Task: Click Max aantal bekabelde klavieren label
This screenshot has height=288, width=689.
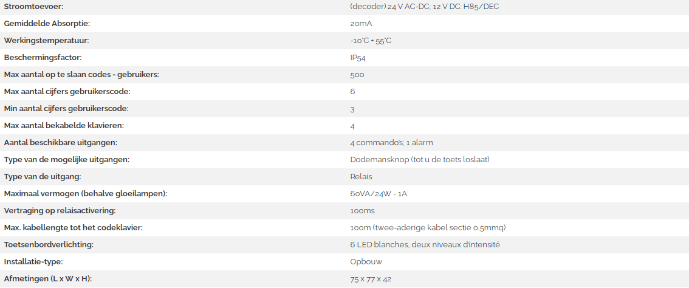Action: pos(64,126)
